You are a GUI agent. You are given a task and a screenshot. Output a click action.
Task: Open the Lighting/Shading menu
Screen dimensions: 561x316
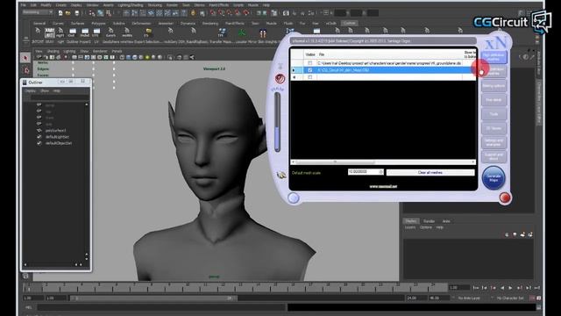[x=131, y=5]
